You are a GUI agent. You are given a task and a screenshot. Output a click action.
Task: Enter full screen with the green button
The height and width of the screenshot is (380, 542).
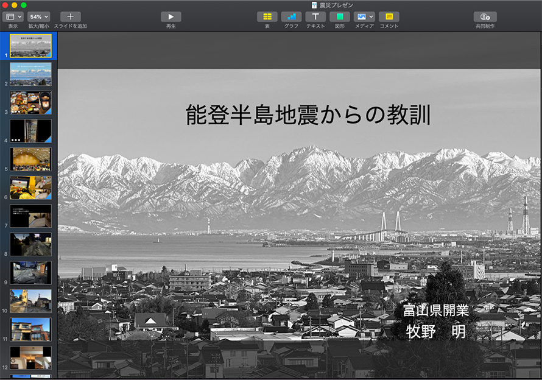(24, 5)
